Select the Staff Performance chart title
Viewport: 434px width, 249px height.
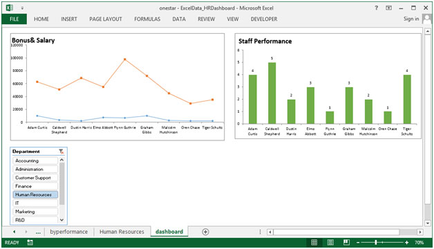(265, 41)
